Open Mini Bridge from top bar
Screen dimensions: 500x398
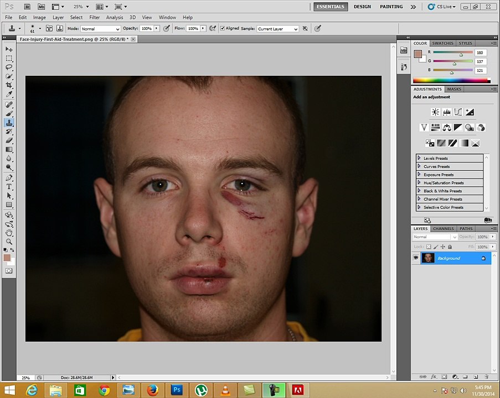42,7
